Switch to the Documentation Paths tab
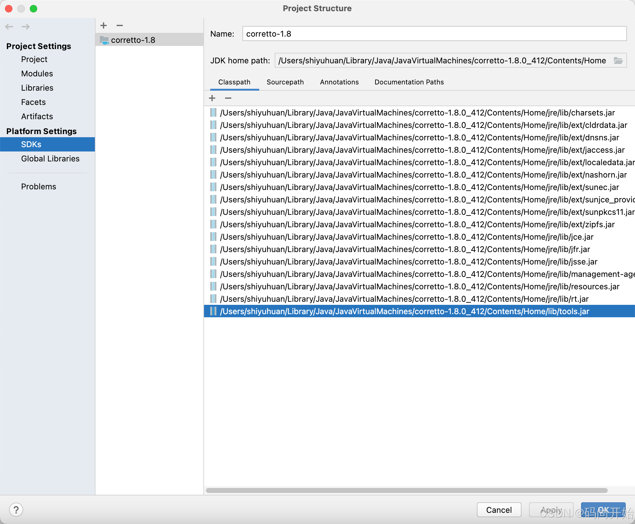 tap(409, 82)
